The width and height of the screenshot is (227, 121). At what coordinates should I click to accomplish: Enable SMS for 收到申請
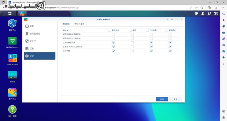coord(132,51)
